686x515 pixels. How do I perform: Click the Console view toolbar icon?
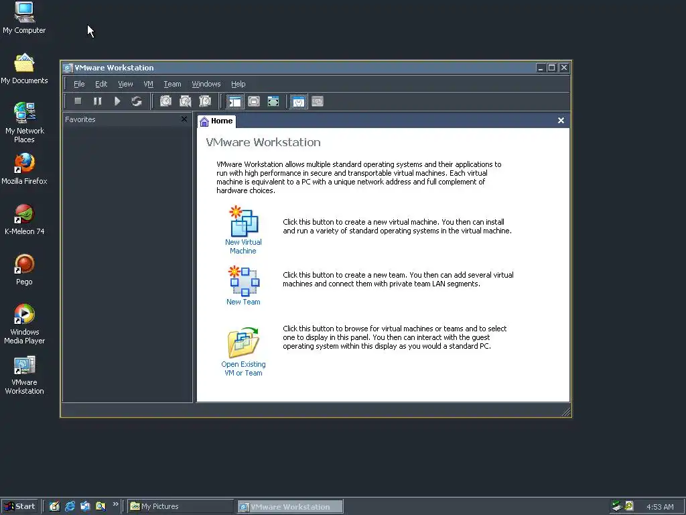pos(318,102)
